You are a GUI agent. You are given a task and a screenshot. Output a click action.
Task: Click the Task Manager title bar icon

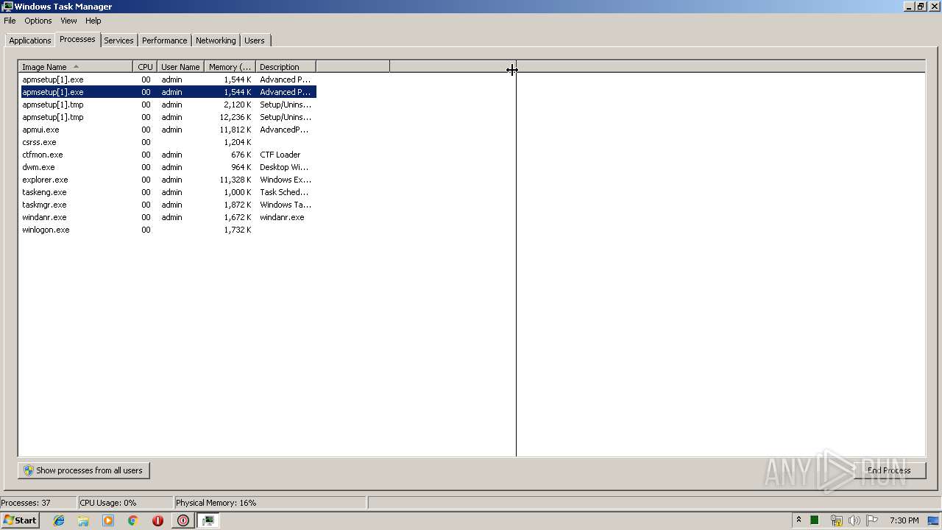click(7, 7)
